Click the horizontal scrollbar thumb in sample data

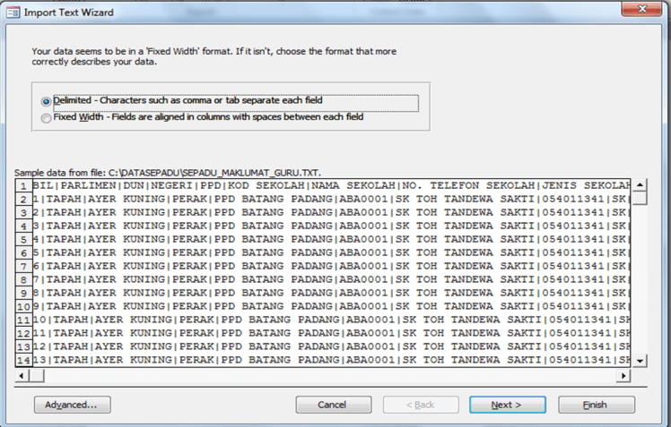pos(37,376)
